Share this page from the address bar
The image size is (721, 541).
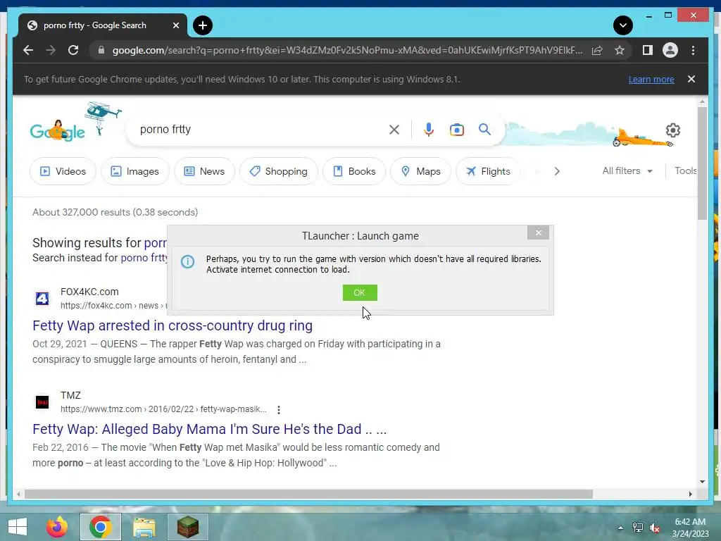[x=597, y=50]
